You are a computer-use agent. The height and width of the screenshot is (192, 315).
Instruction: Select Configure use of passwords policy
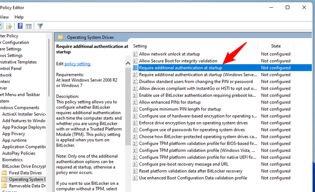192,130
